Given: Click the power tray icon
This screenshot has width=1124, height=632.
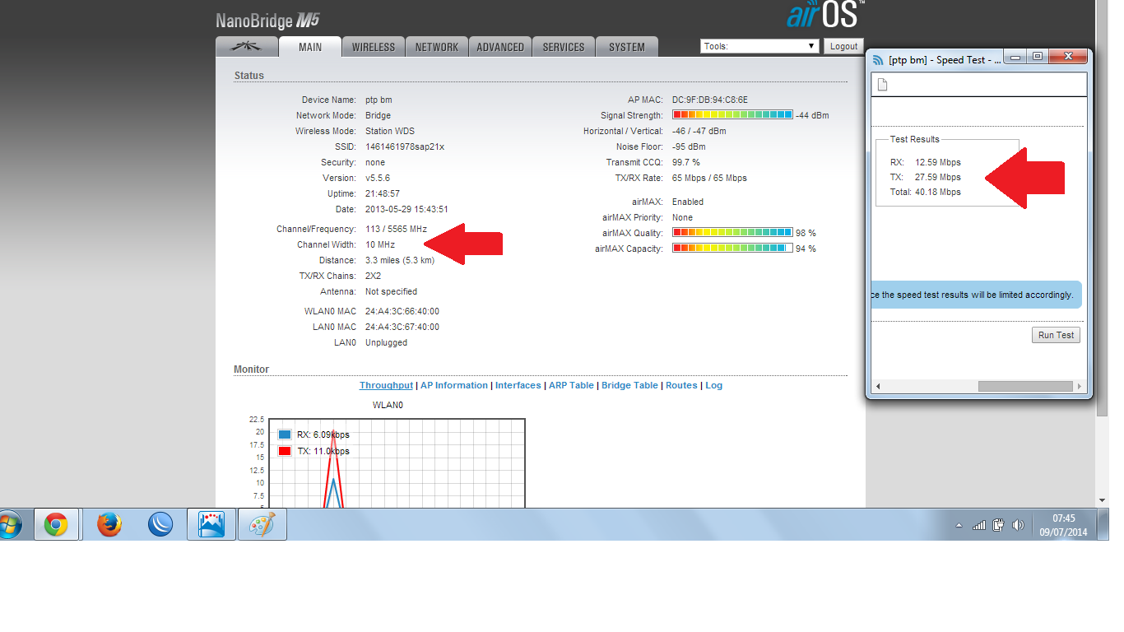Looking at the screenshot, I should point(1000,525).
